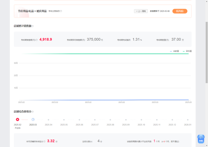Click help icon next to 考核主营类目
Viewport: 208px width, 147px height.
(61, 11)
